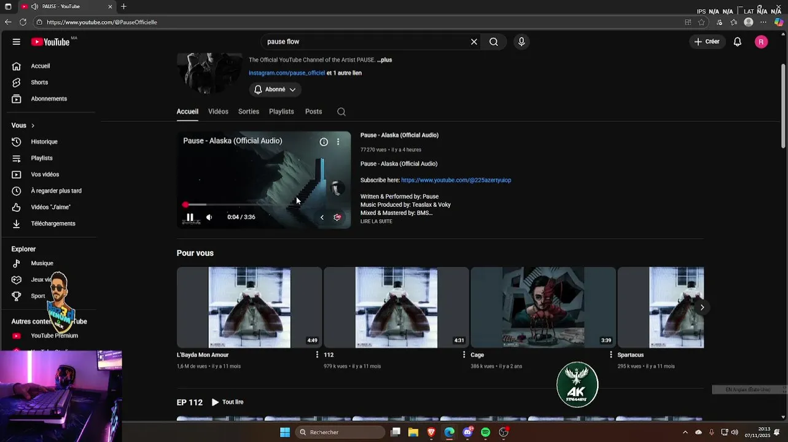Expand channel description with ...plus
The image size is (788, 442).
[x=384, y=60]
